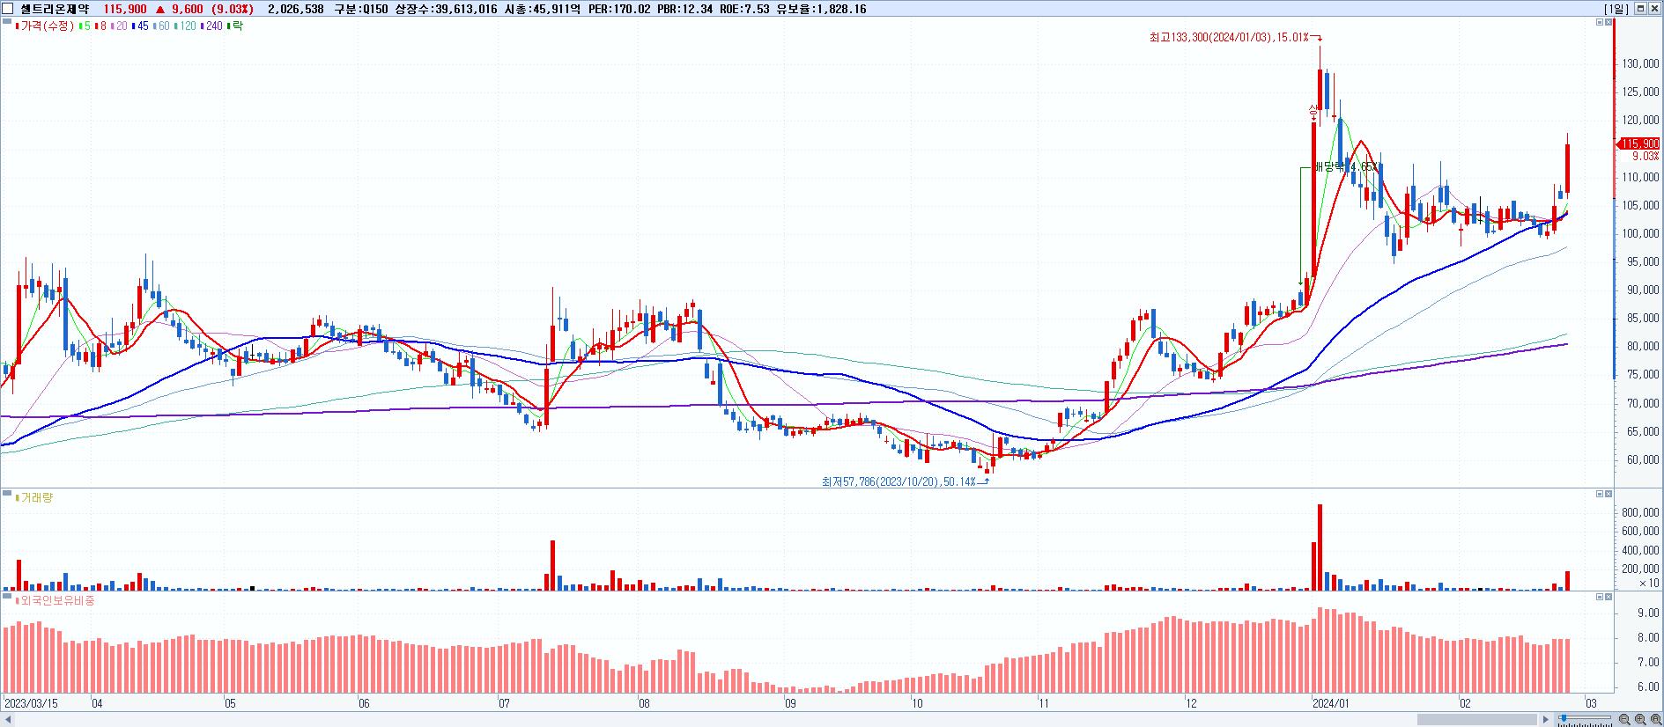Viewport: 1664px width, 727px height.
Task: Maximize the chart window
Action: (1640, 9)
